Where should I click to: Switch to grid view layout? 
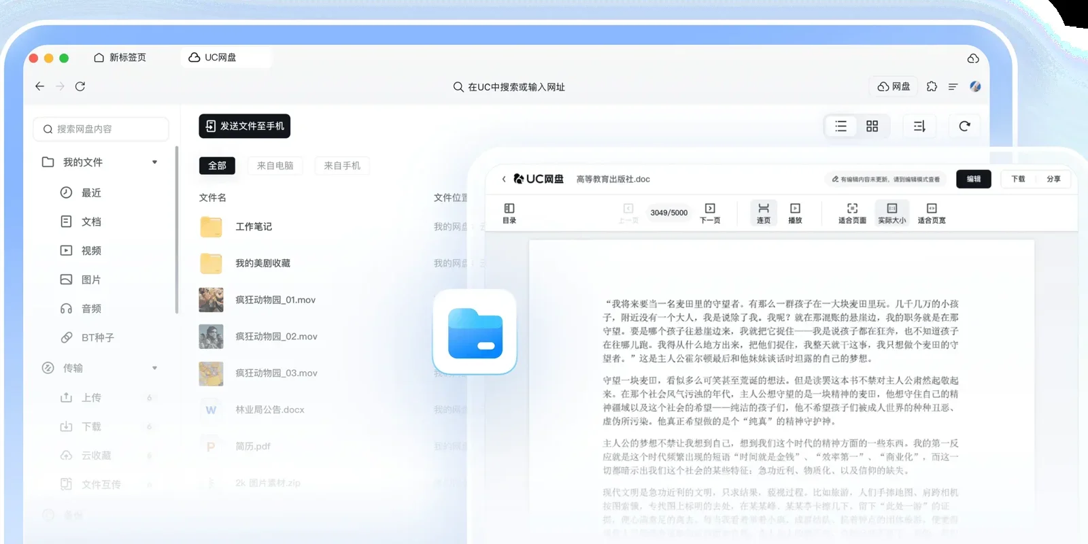point(872,126)
